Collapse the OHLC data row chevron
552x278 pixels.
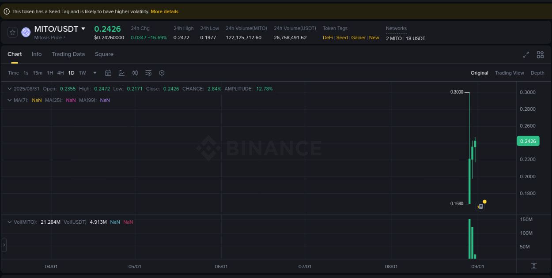(9, 89)
